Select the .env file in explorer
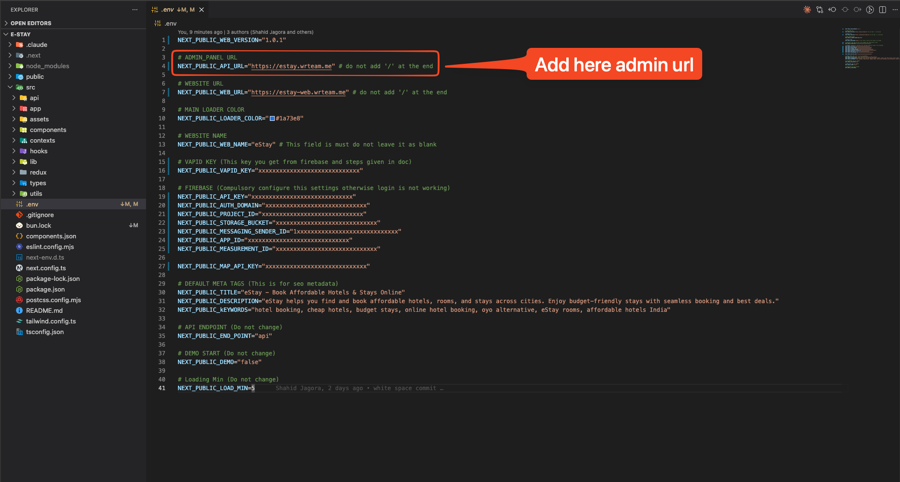The image size is (900, 482). (73, 204)
